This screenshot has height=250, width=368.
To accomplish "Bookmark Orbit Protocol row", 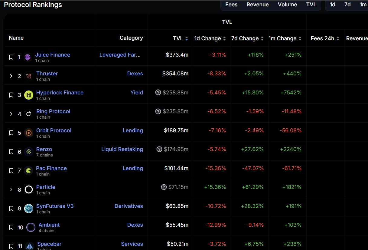I will click(11, 133).
